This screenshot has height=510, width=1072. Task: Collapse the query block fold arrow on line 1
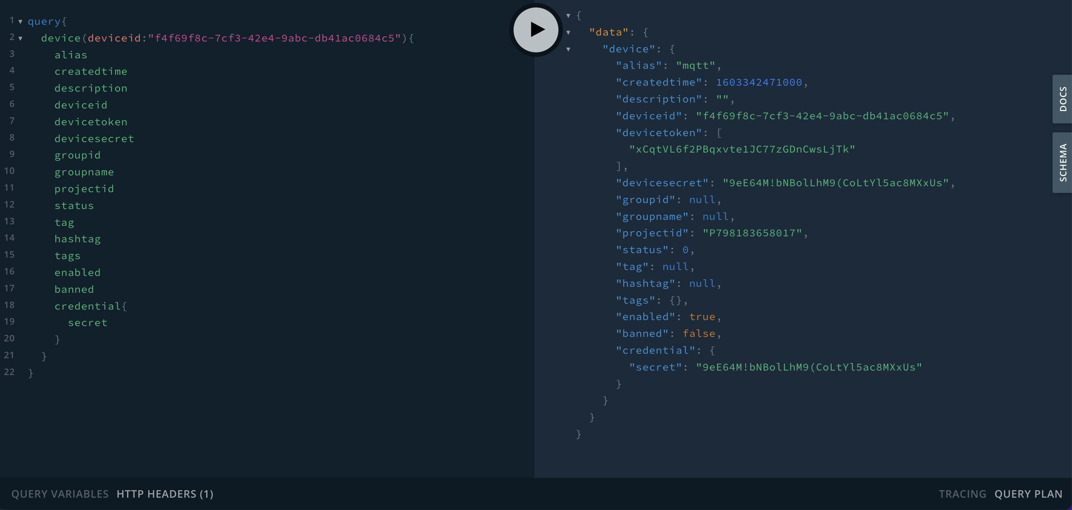pyautogui.click(x=20, y=22)
